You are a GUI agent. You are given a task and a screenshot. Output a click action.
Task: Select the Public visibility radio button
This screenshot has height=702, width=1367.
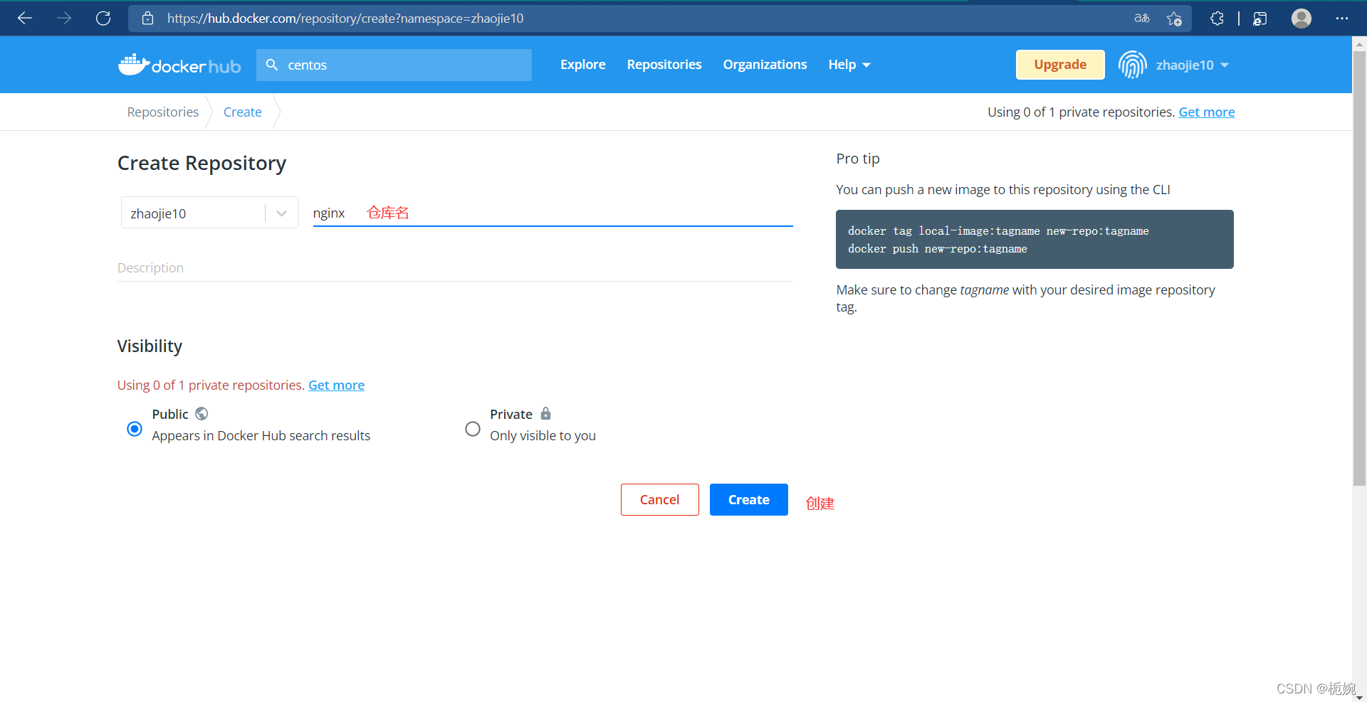135,429
